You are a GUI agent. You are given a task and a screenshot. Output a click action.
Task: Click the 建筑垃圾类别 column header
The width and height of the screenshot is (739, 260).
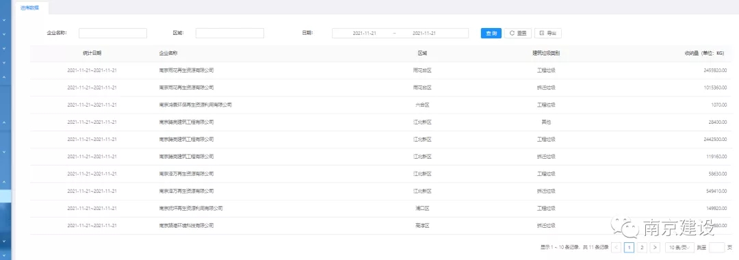pos(546,53)
